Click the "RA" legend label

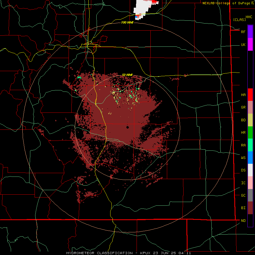tap(243, 145)
